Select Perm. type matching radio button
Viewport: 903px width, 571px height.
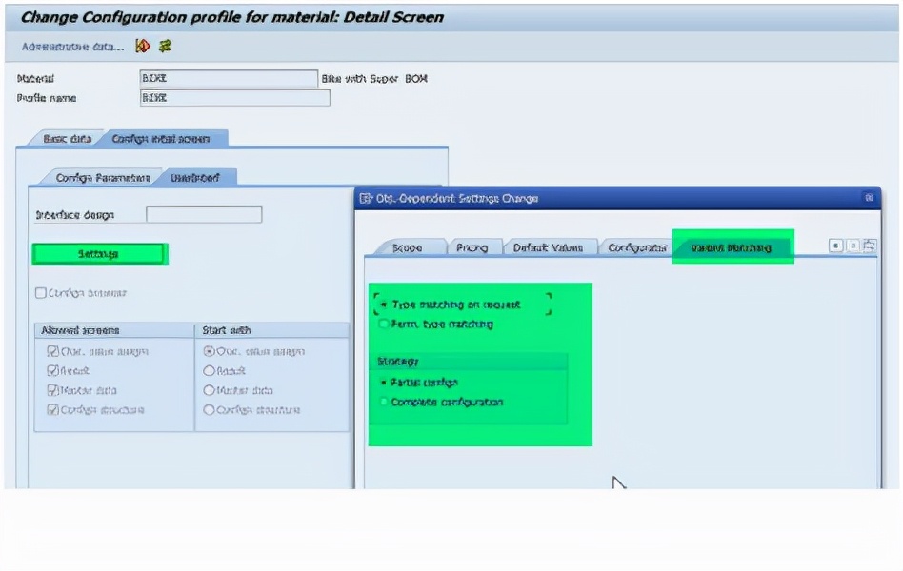click(384, 325)
